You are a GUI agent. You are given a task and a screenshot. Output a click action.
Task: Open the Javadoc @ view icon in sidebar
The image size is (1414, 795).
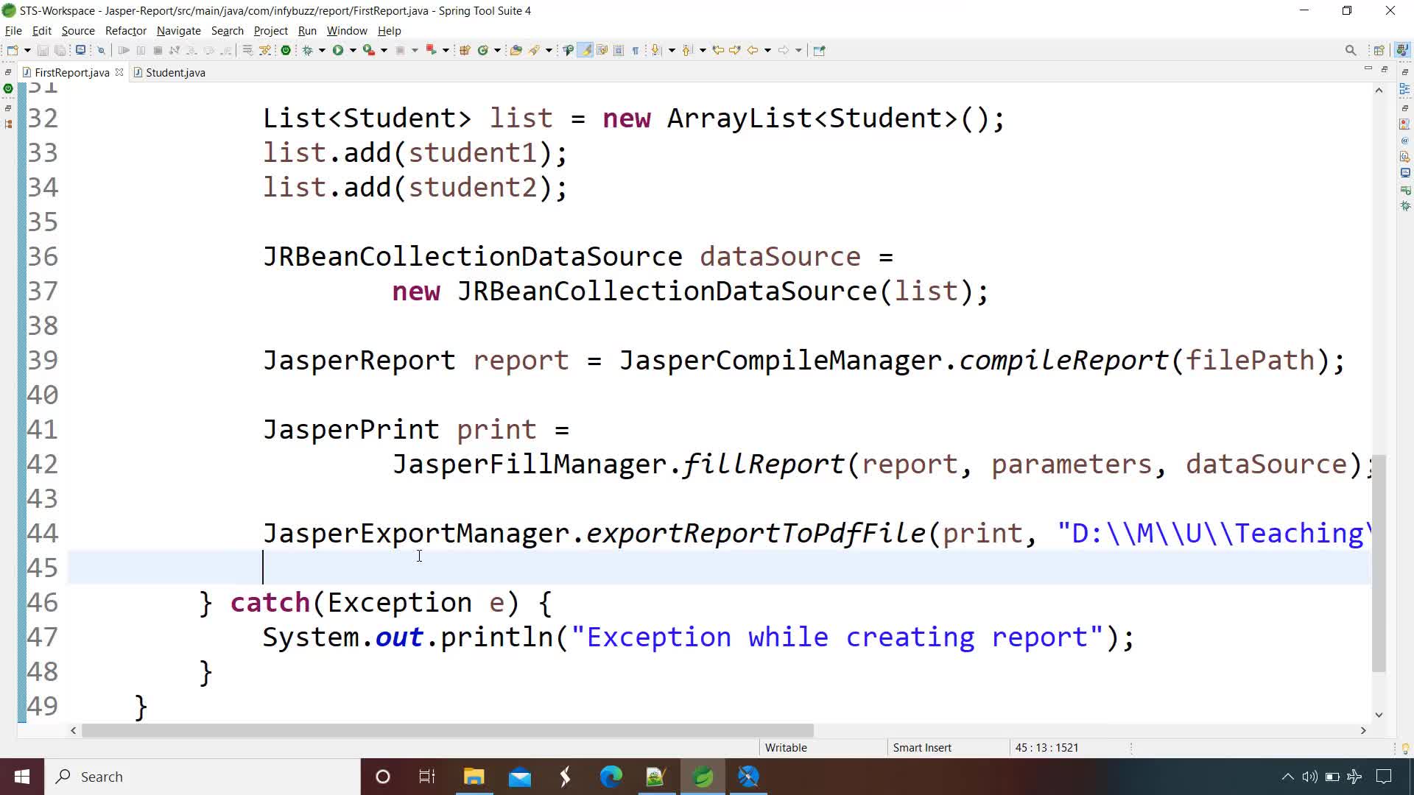coord(1404,140)
